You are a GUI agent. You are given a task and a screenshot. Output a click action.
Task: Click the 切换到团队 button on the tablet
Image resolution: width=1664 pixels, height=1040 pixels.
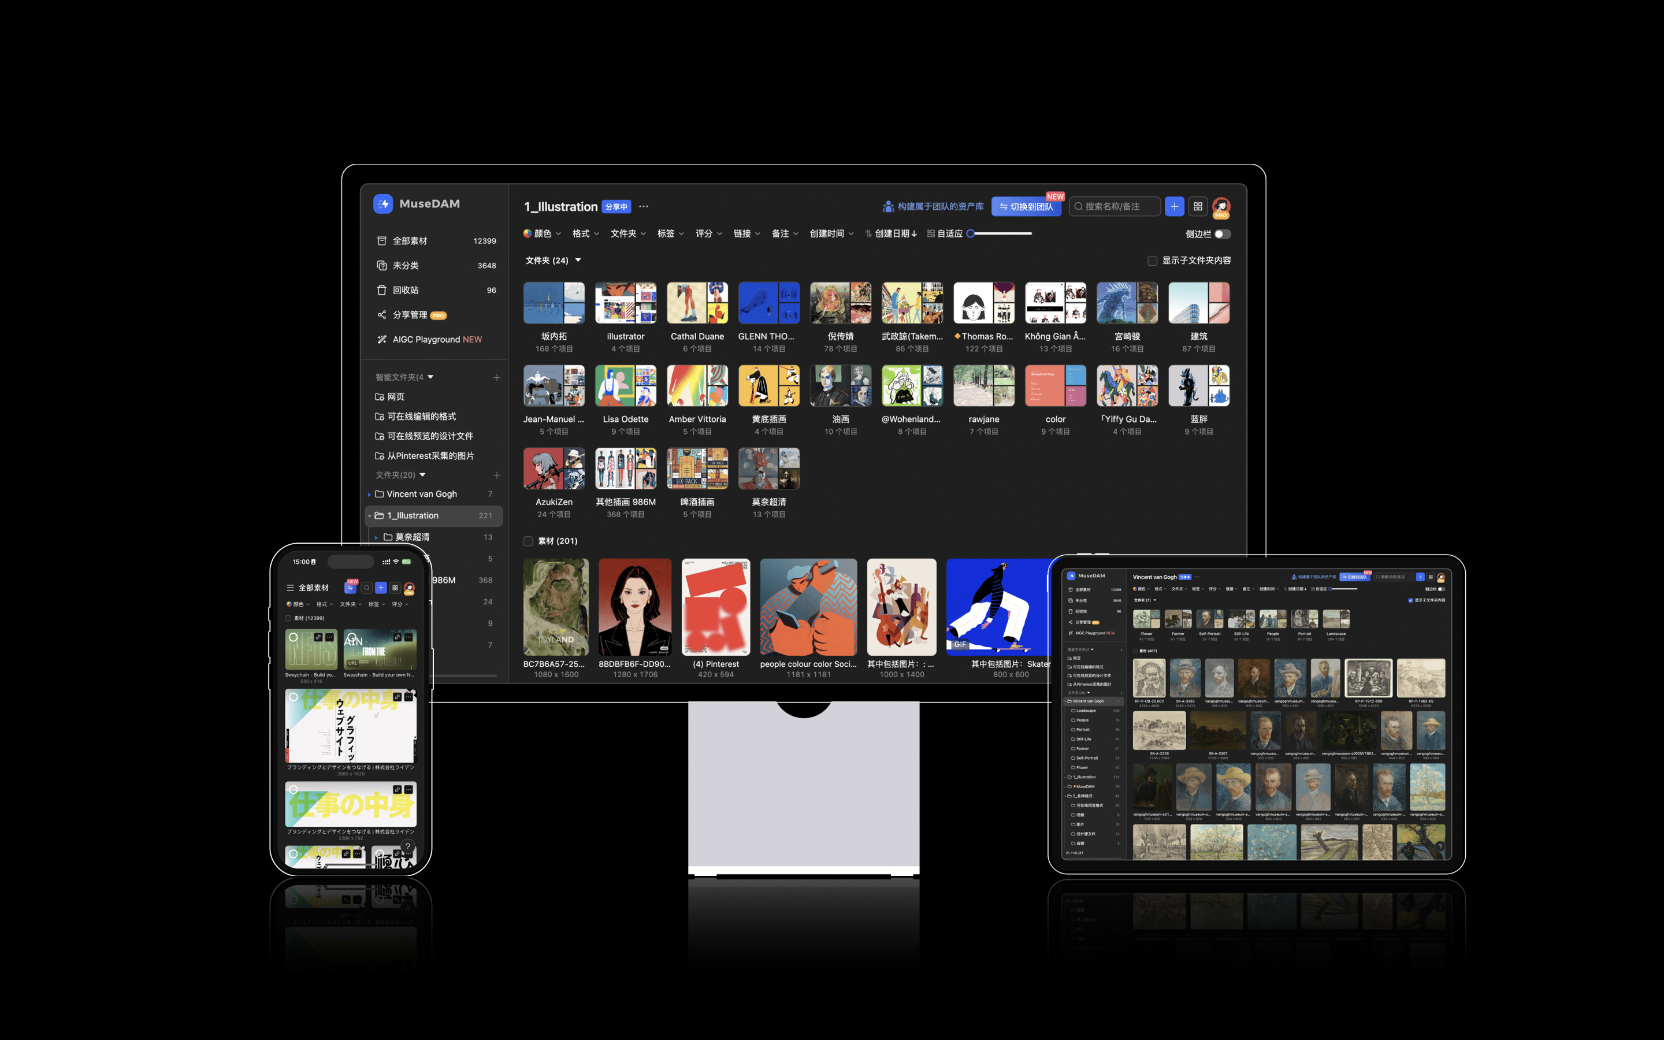[1354, 577]
